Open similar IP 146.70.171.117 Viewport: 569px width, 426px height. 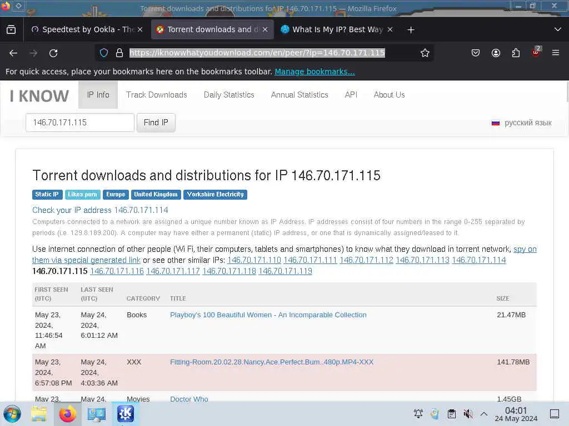173,271
